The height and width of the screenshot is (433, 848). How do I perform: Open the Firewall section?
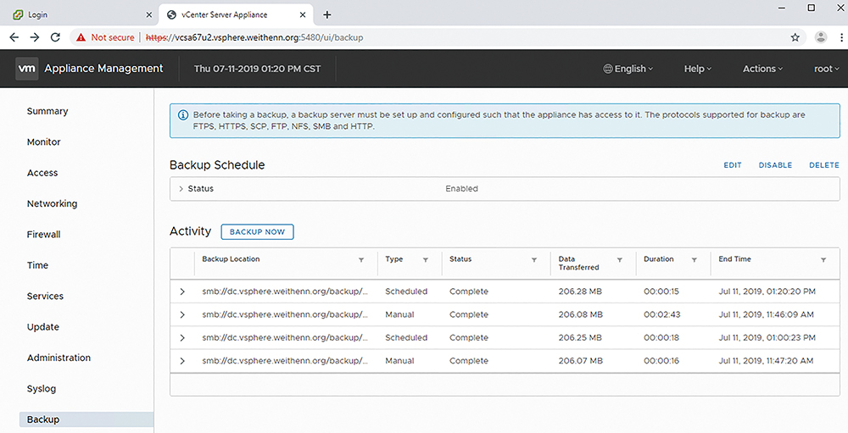coord(44,234)
